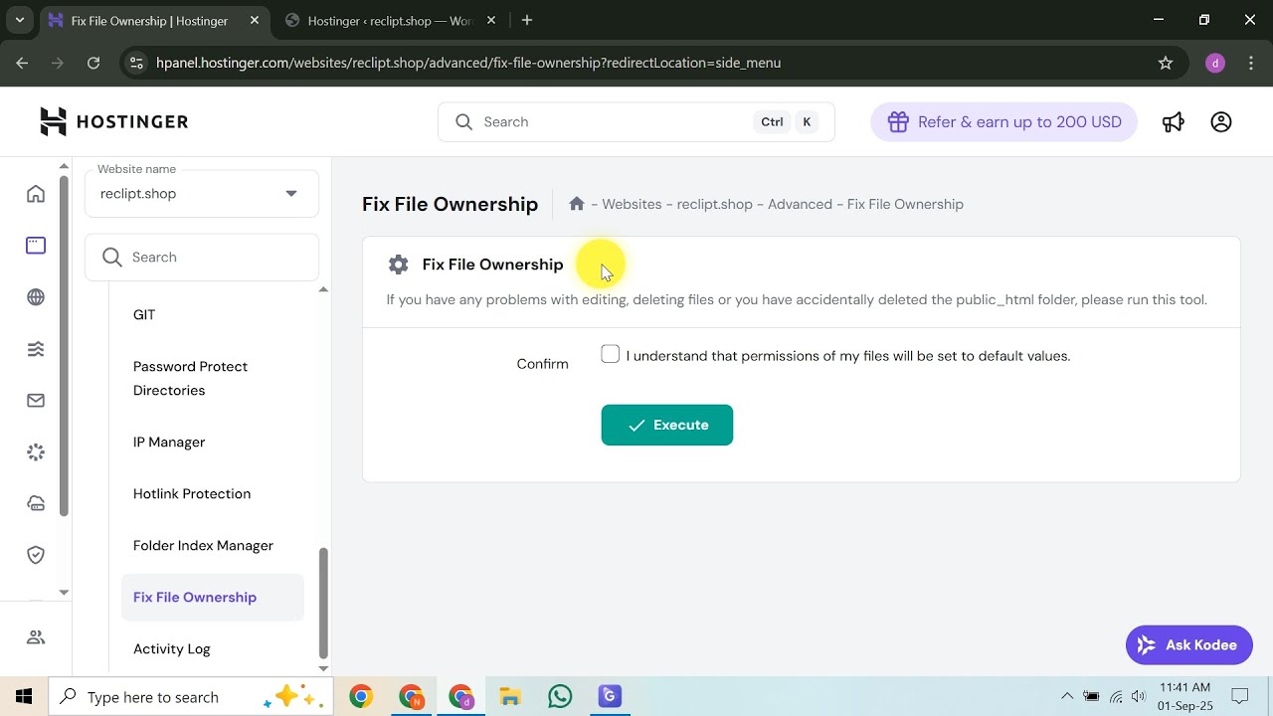Screen dimensions: 1273x716
Task: Open the loading-dots sidebar icon below Emails
Action: [36, 451]
